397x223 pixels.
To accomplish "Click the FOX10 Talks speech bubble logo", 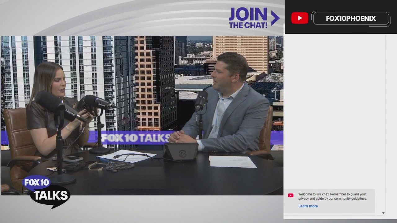I will click(x=47, y=192).
